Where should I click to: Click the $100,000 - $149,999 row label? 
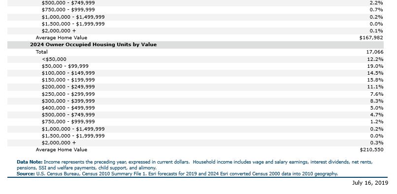pos(68,73)
